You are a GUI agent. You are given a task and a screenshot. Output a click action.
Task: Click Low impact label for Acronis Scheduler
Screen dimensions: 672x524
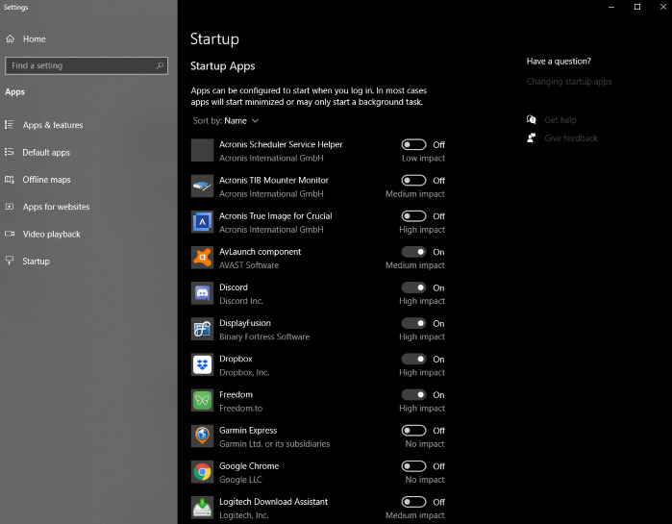pyautogui.click(x=423, y=158)
